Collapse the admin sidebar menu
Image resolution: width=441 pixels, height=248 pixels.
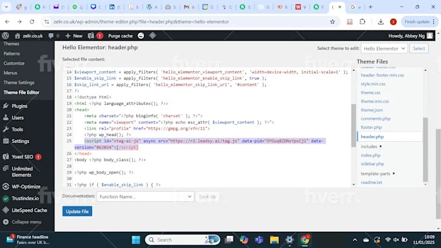pyautogui.click(x=27, y=222)
